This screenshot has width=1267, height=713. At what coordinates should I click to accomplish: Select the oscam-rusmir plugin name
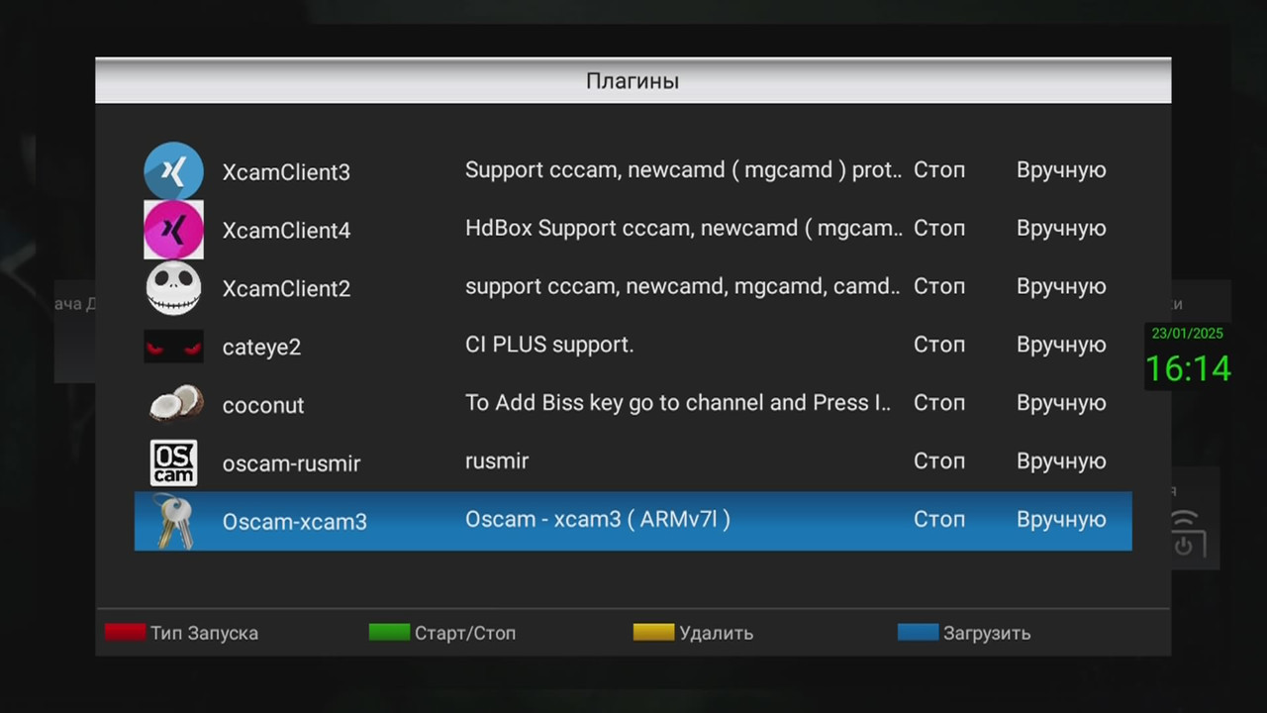291,463
